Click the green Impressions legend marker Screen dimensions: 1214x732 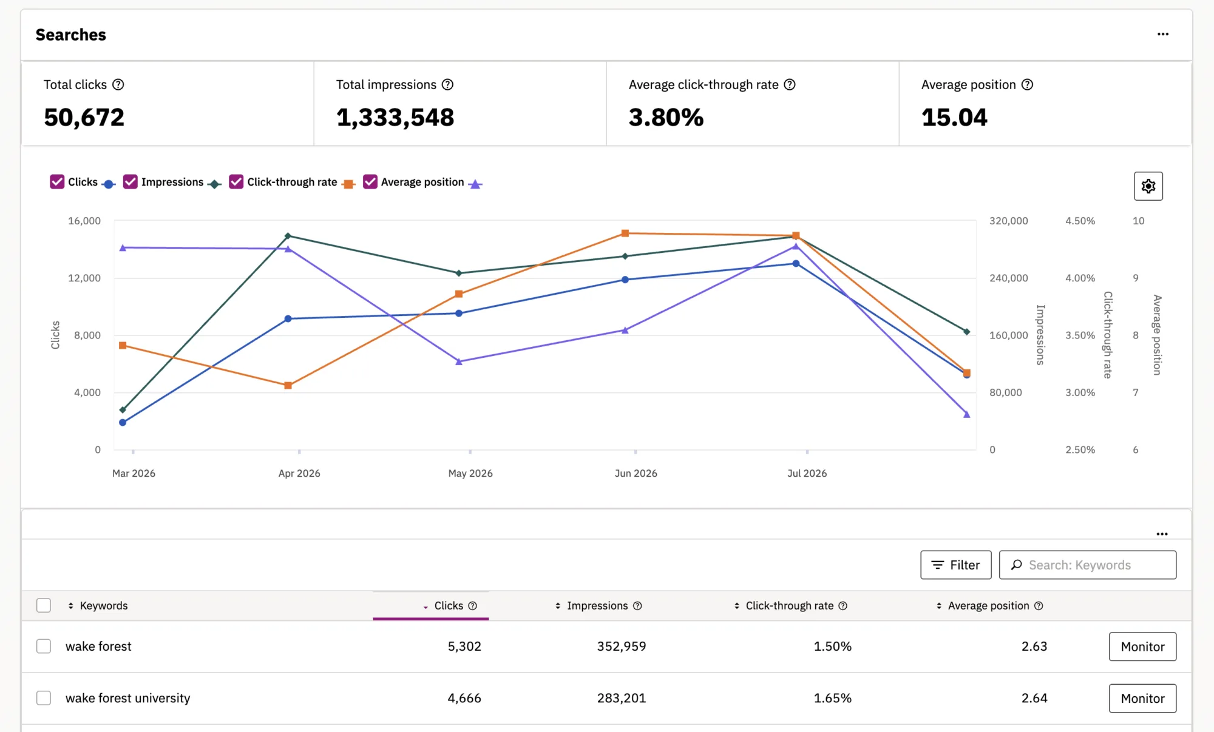click(214, 184)
